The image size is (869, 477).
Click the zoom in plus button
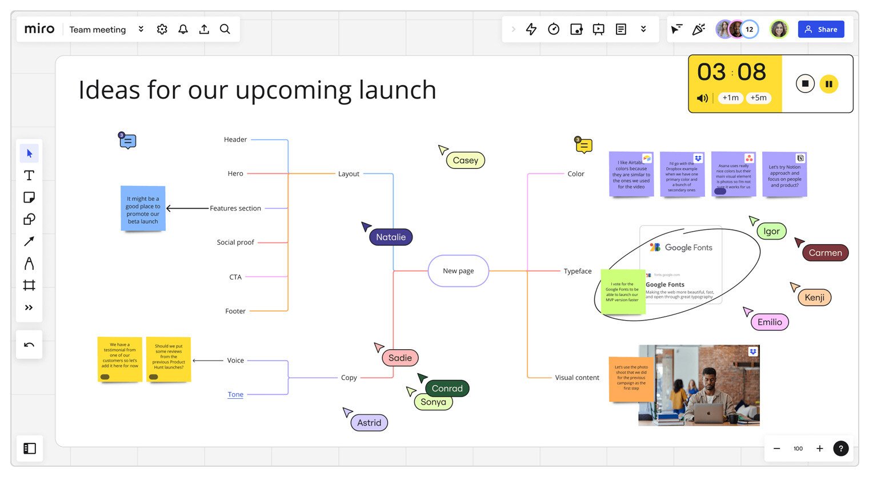point(819,448)
